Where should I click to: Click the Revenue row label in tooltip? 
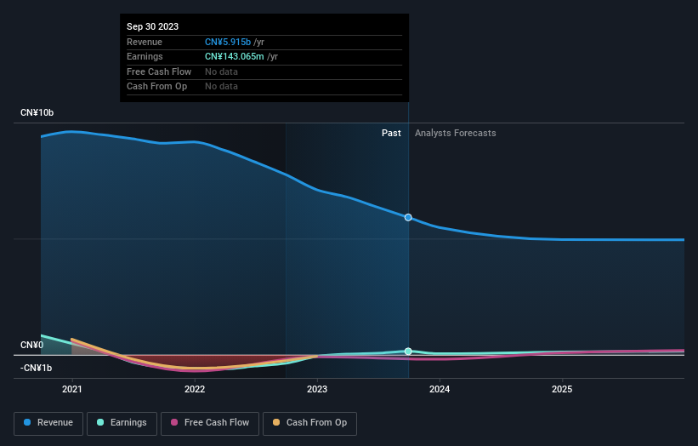(x=145, y=42)
